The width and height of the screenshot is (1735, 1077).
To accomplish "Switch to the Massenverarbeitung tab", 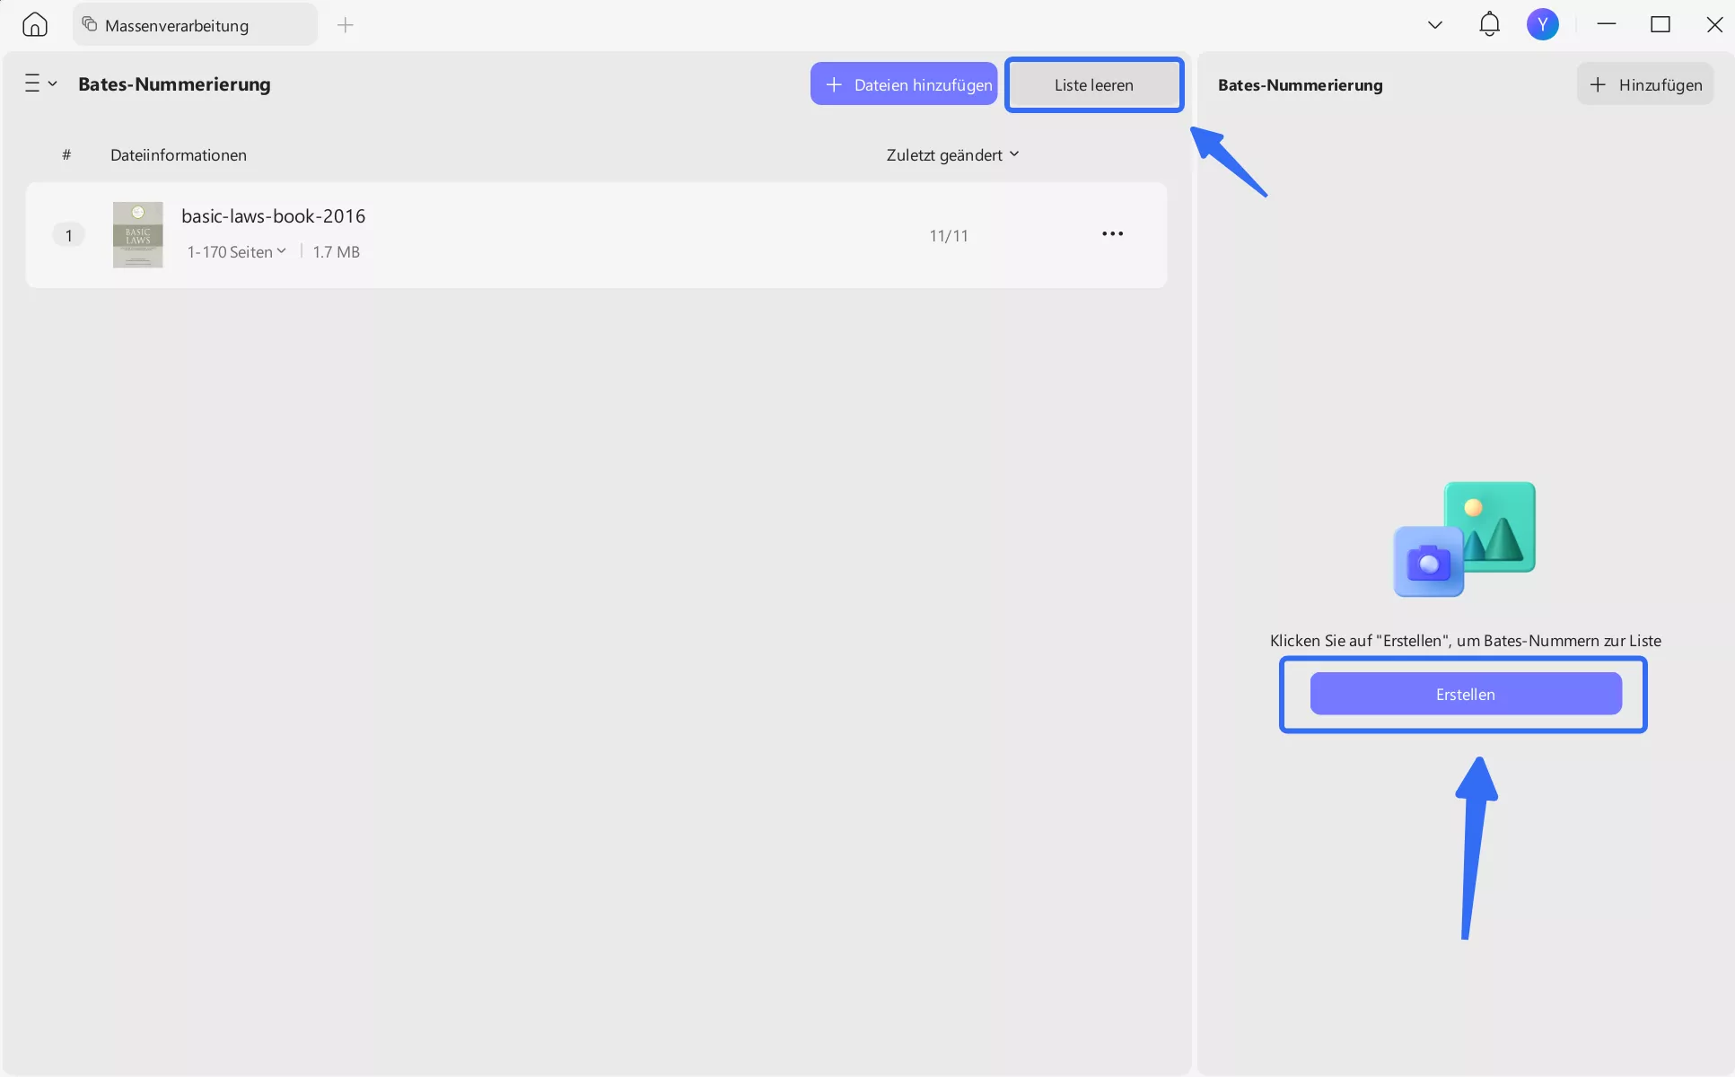I will point(177,25).
